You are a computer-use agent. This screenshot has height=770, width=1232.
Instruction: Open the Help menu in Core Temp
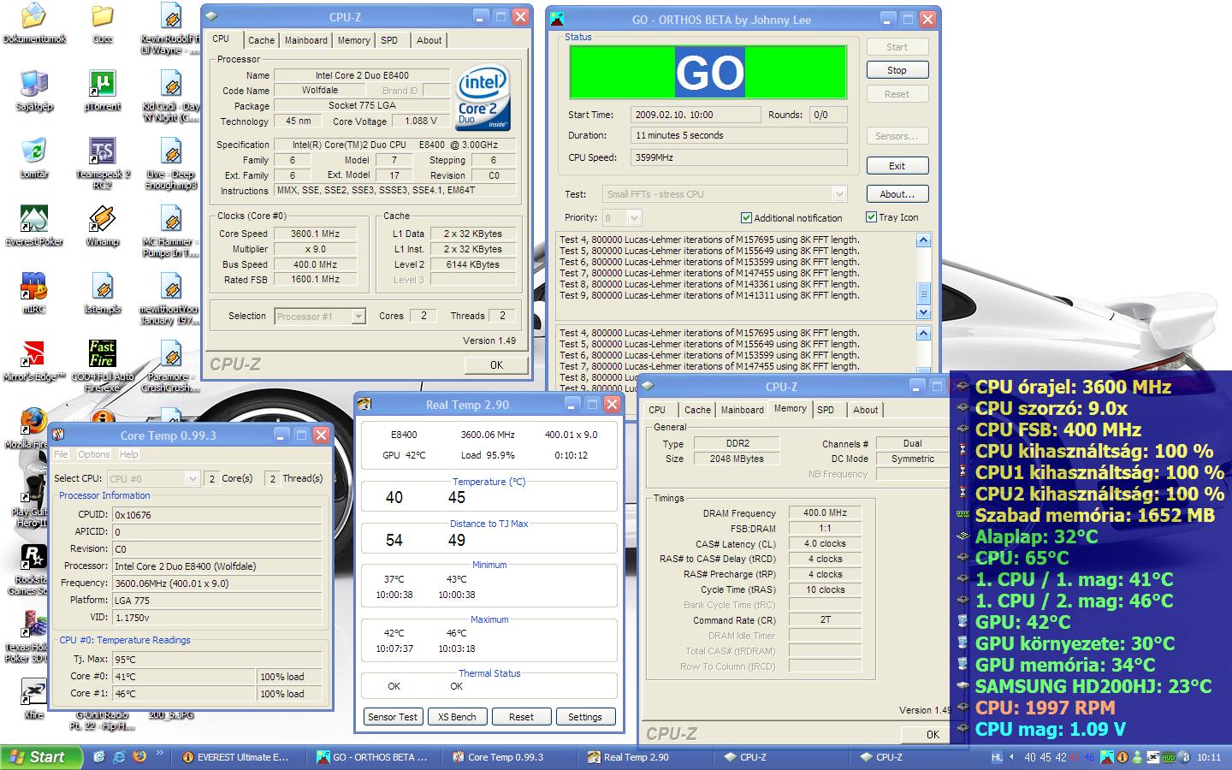(x=129, y=454)
